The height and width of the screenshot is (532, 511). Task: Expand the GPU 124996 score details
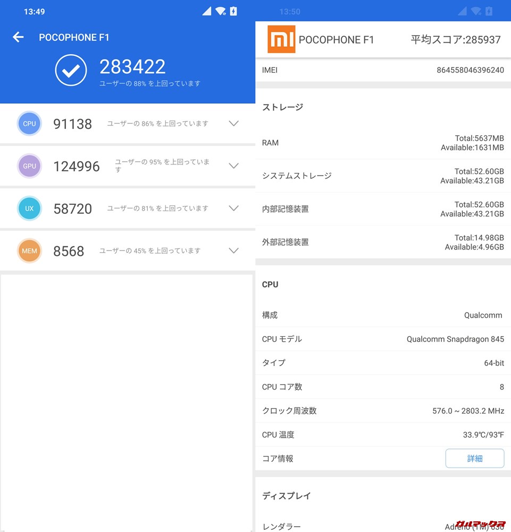tap(233, 166)
